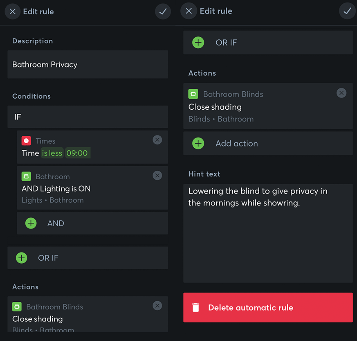Save the rule with right panel checkmark
The width and height of the screenshot is (357, 341).
point(347,11)
